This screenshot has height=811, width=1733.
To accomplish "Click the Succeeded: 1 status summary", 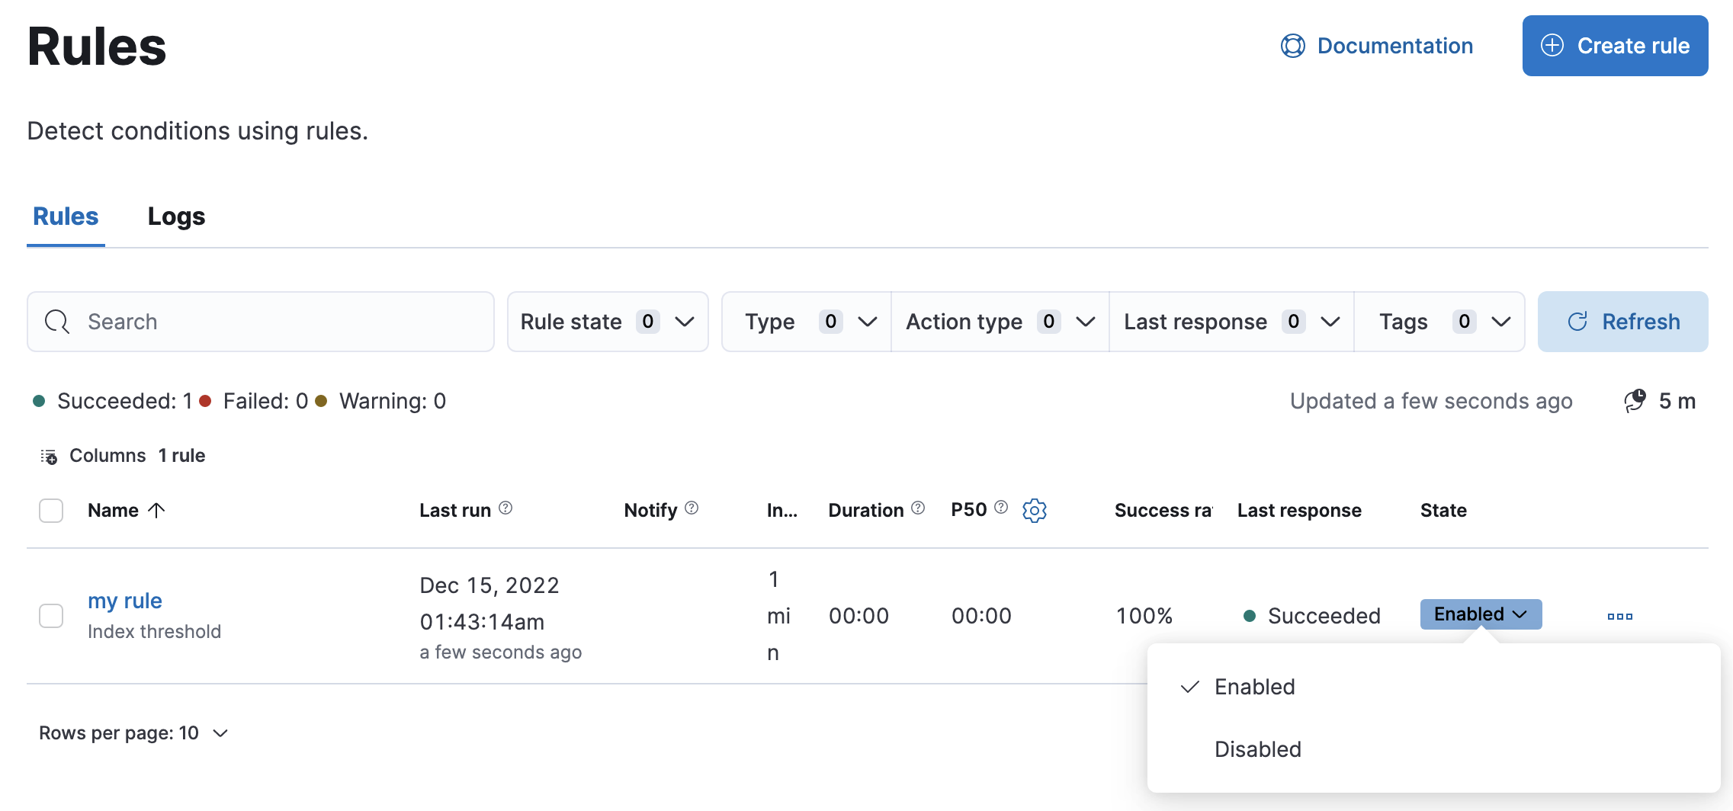I will [113, 401].
